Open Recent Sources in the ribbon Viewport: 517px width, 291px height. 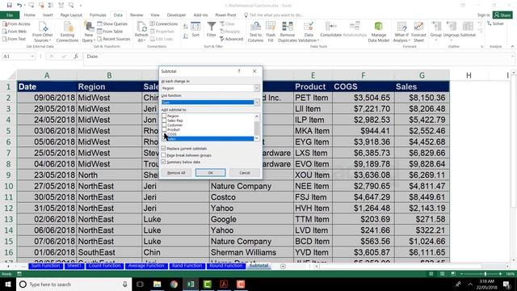(113, 39)
